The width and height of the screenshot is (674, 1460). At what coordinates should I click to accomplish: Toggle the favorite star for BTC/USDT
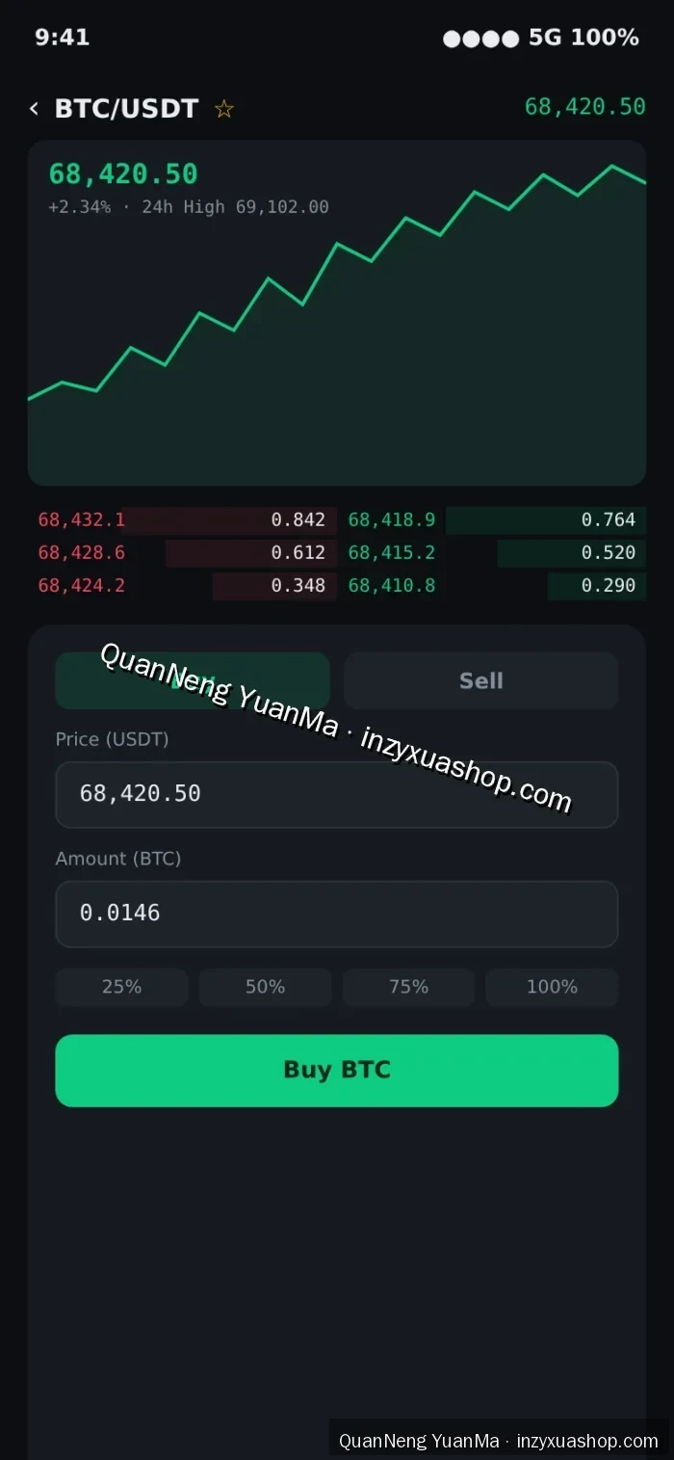[224, 109]
